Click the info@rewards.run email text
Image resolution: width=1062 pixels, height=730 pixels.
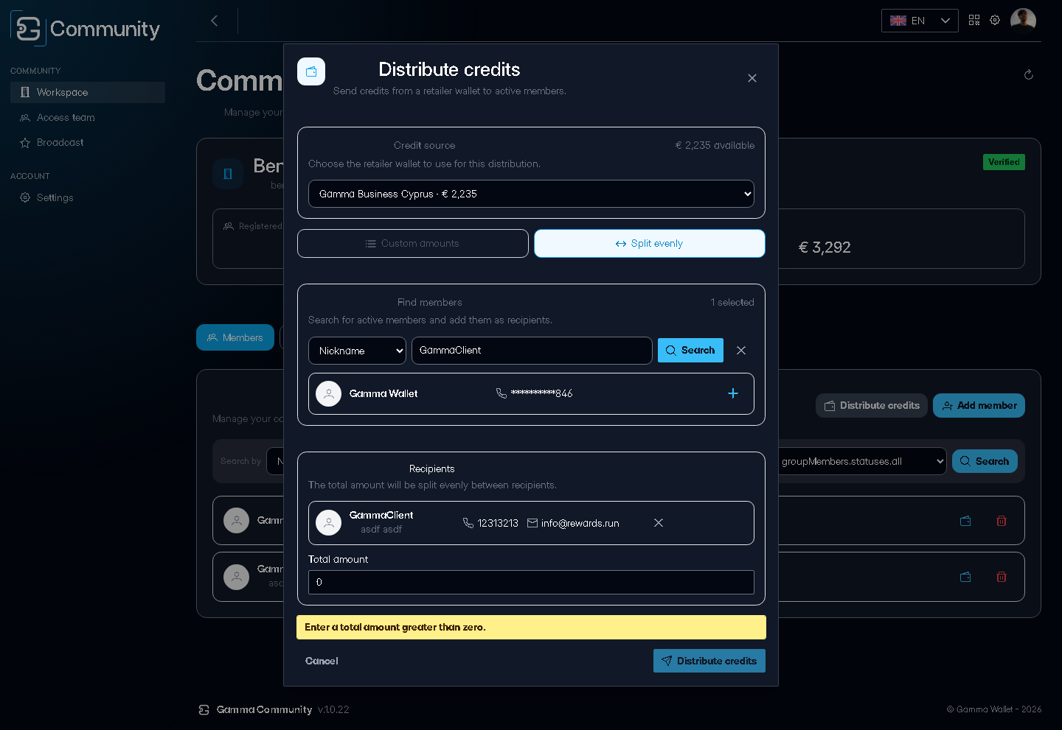point(580,523)
